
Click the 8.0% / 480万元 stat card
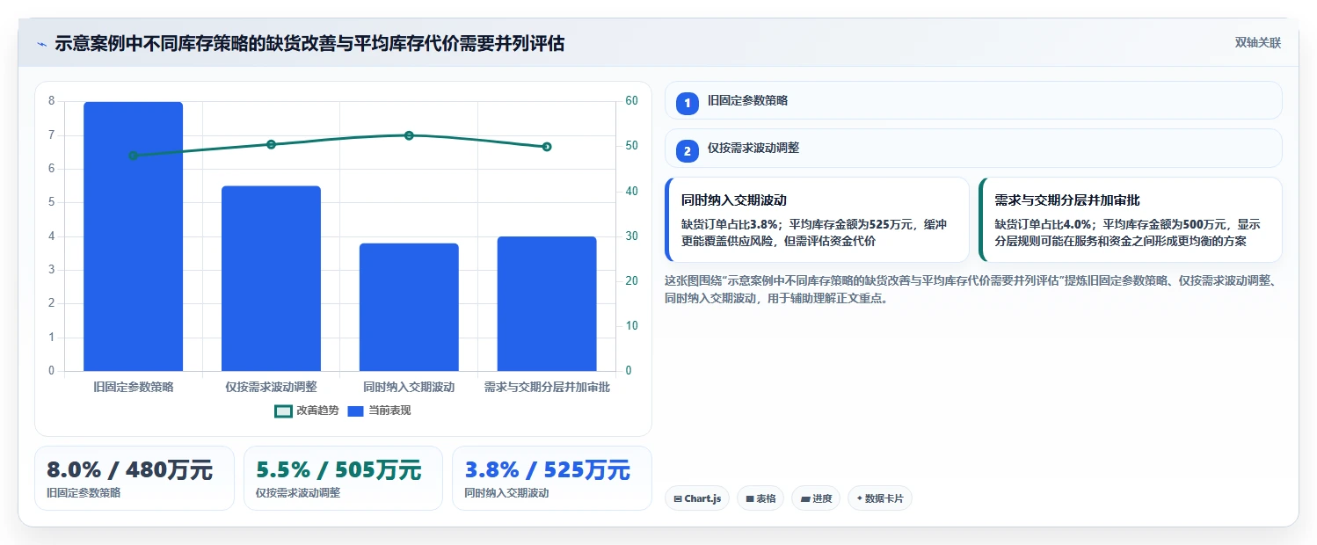tap(135, 478)
